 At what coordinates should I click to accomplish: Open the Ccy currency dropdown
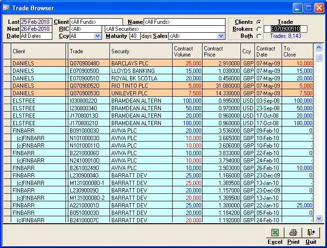(x=97, y=36)
